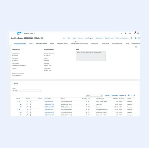Screen dimensions: 149x148
Task: Open the Notes tab
Action: 127,43
